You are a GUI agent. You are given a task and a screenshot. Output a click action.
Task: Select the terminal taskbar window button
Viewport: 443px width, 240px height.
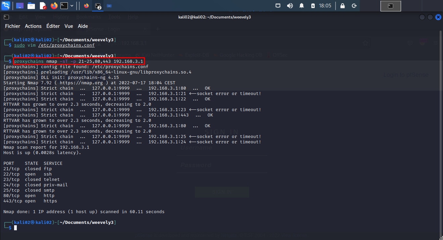pyautogui.click(x=98, y=6)
